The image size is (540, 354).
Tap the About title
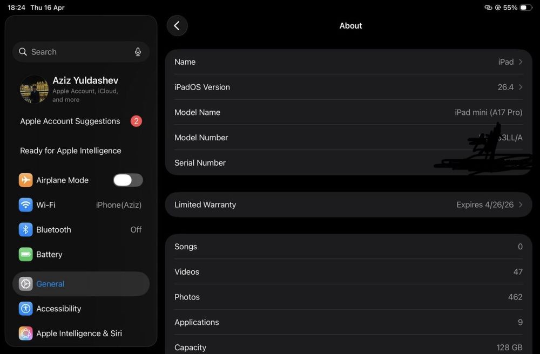pyautogui.click(x=350, y=26)
